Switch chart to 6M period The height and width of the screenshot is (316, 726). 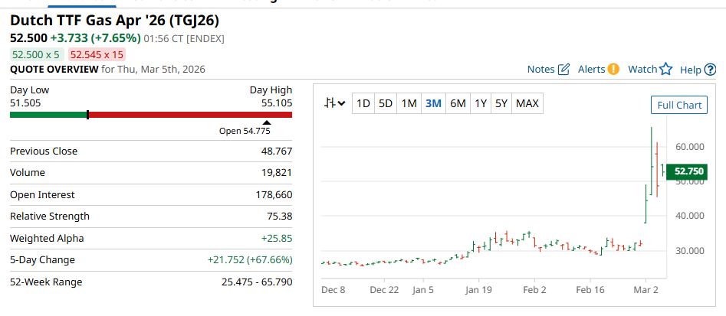click(458, 103)
